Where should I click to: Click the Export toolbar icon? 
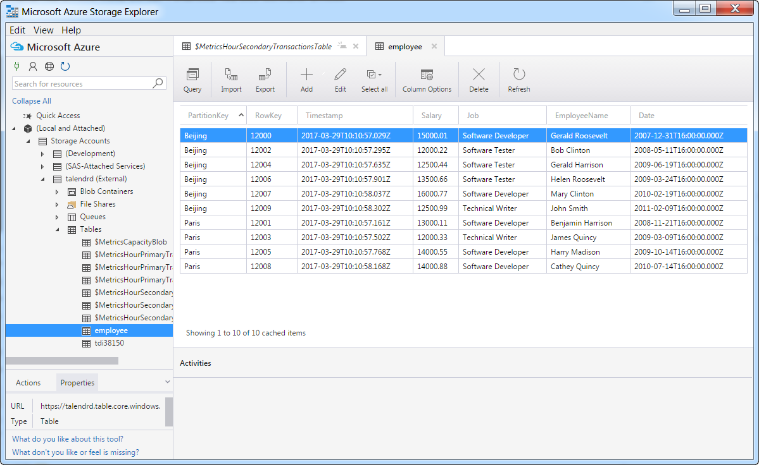coord(265,80)
